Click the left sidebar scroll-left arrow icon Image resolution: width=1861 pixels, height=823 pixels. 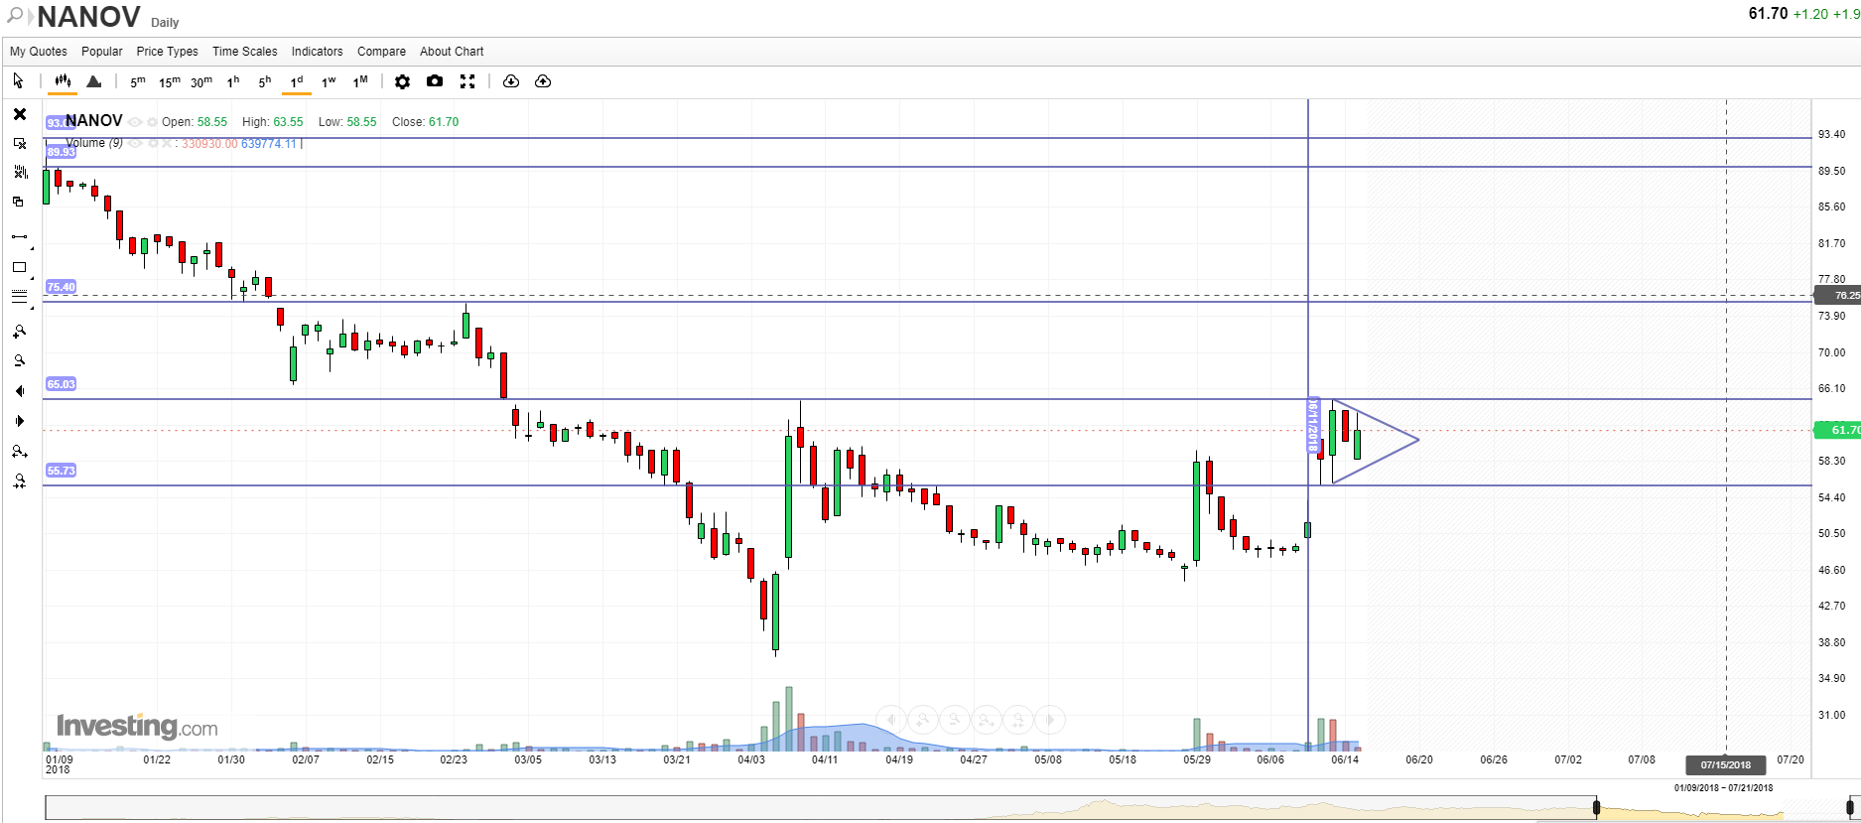[19, 391]
